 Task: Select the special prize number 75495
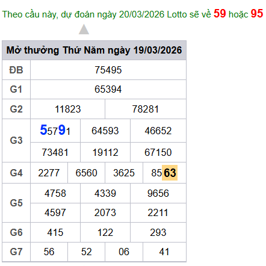pos(108,70)
